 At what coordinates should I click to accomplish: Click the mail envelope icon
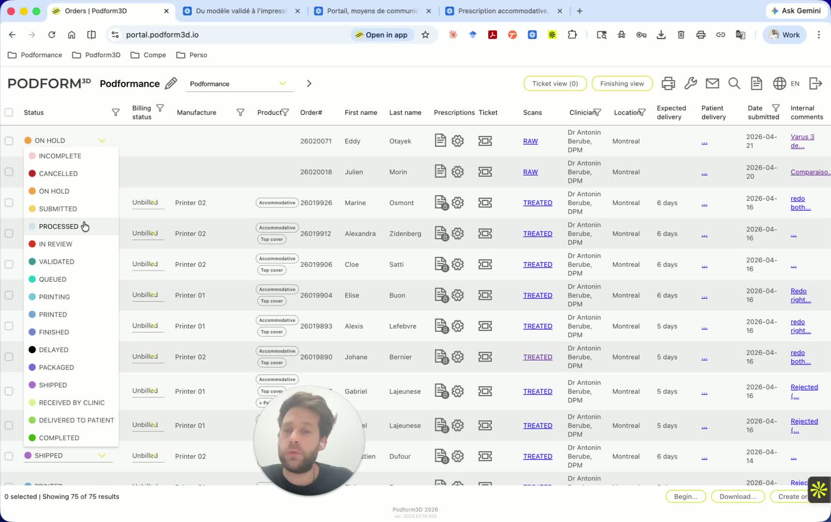(x=712, y=84)
